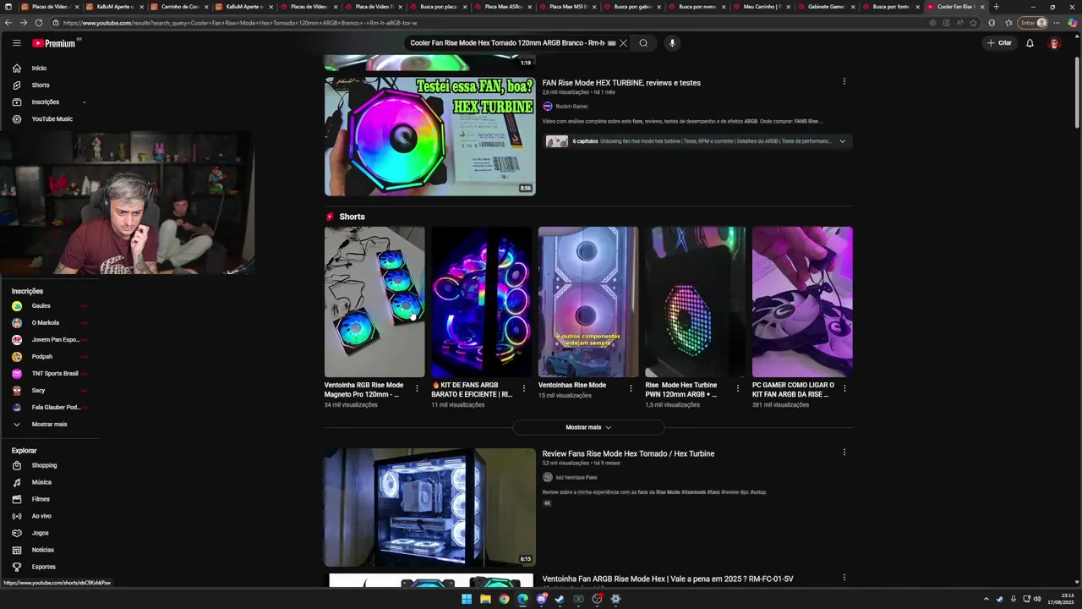Open FAN Rise Mode HEX TURBINE video title
This screenshot has height=609, width=1082.
(x=621, y=83)
